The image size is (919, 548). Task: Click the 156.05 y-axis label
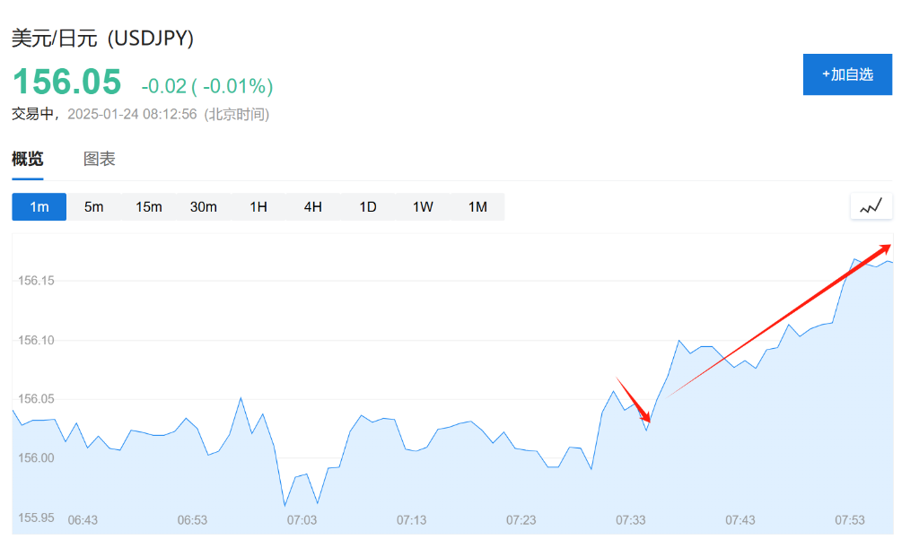pos(36,399)
